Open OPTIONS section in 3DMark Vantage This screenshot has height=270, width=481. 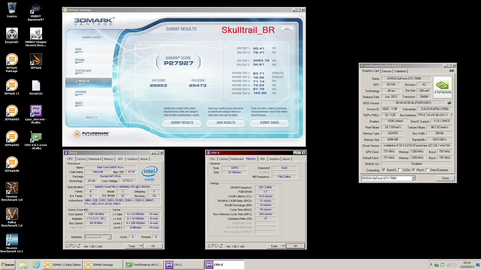point(80,60)
